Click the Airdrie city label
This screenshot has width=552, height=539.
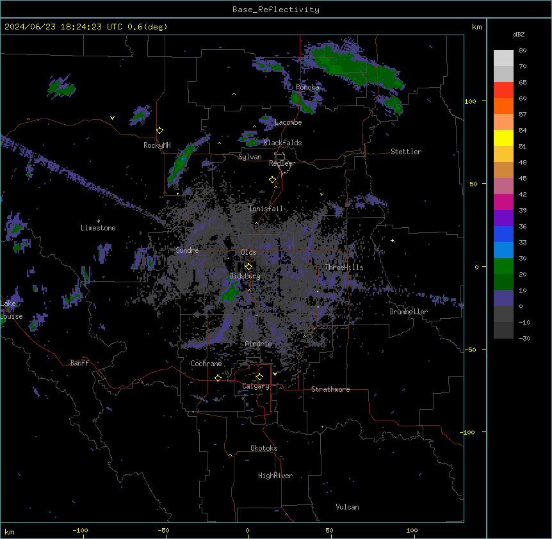tap(259, 344)
